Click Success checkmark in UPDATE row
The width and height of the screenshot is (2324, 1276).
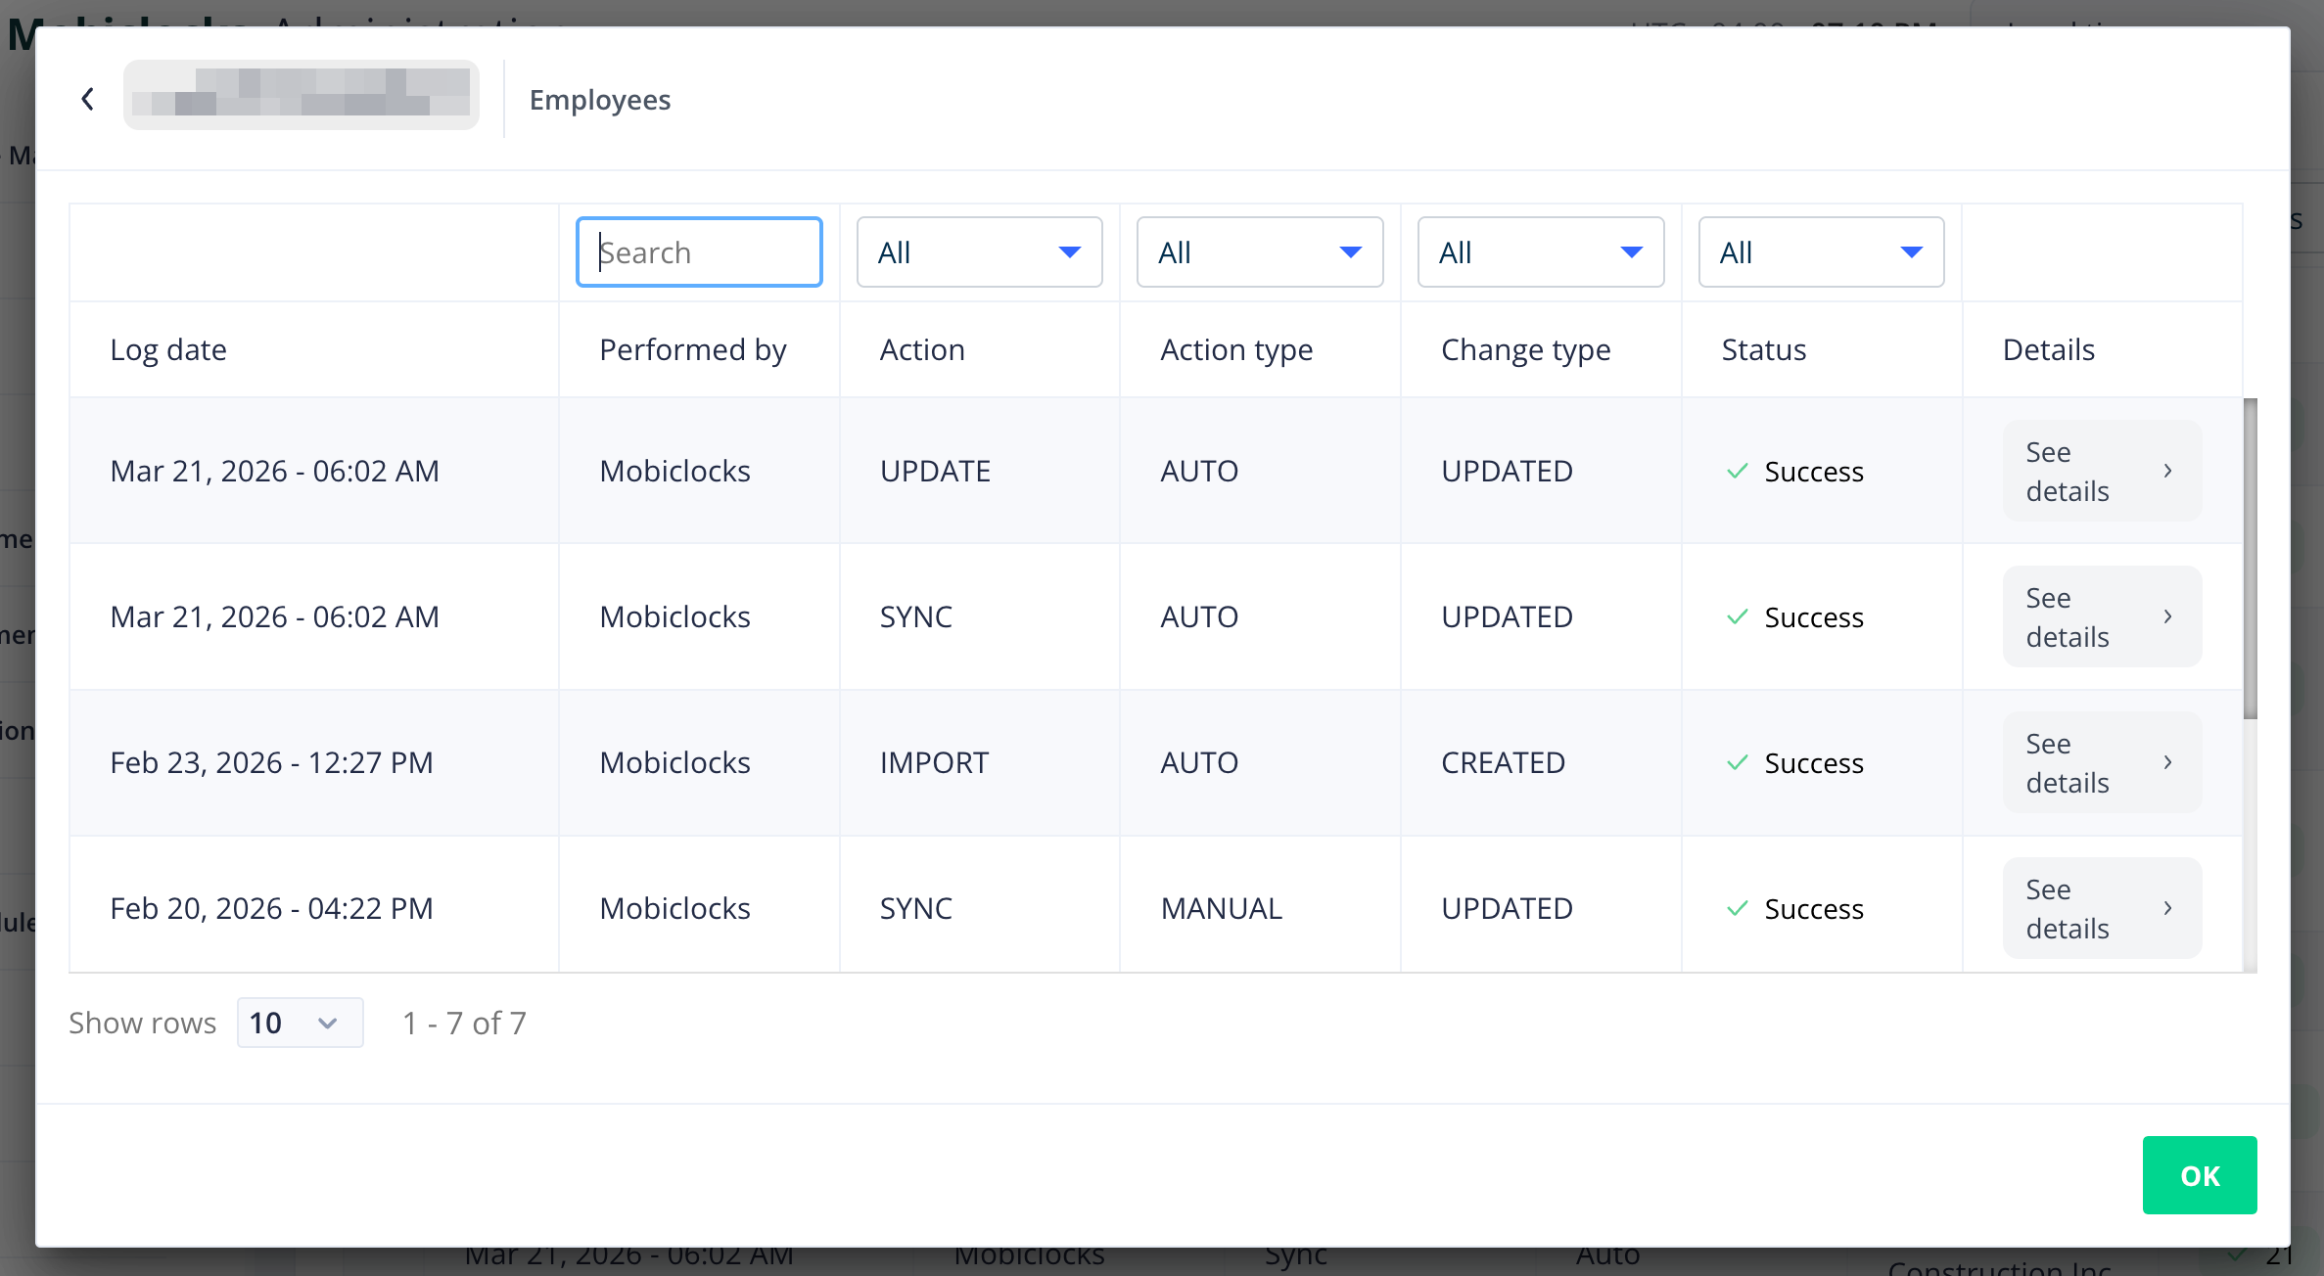pos(1737,472)
